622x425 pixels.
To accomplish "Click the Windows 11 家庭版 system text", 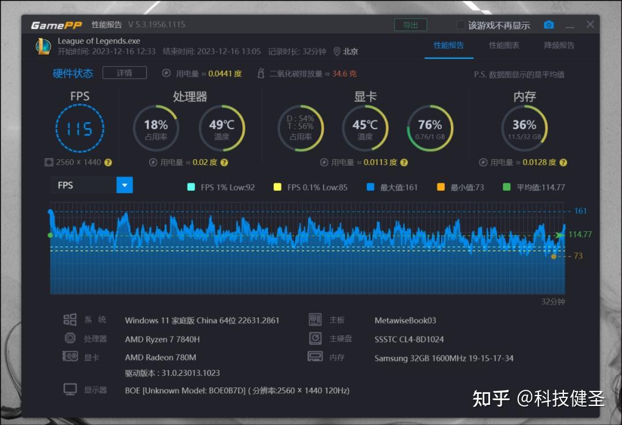I will click(x=202, y=321).
